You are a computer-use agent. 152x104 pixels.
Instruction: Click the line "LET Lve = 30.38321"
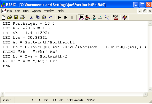point(25,38)
